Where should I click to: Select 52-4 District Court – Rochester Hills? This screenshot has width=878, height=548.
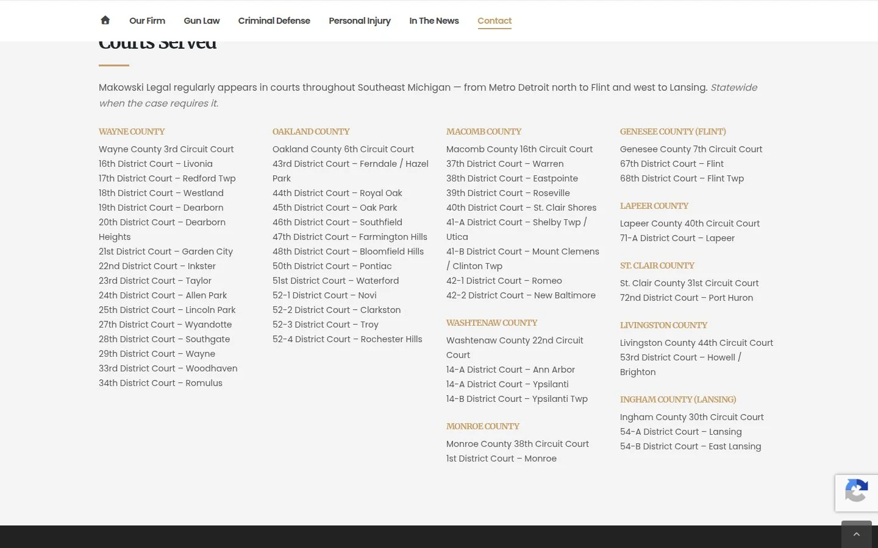pyautogui.click(x=348, y=339)
